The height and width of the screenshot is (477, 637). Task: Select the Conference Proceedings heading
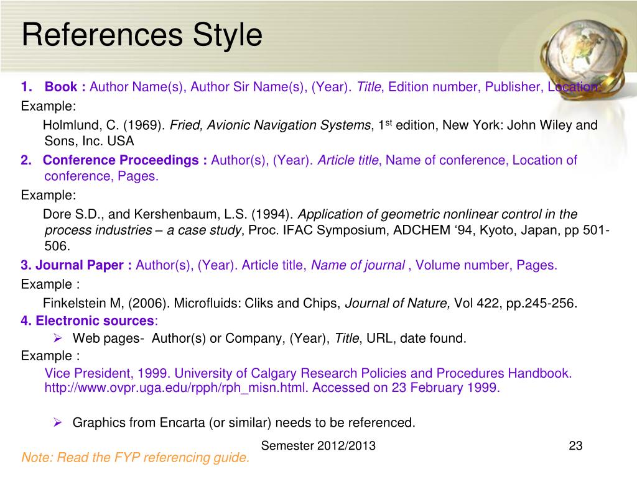(x=125, y=160)
